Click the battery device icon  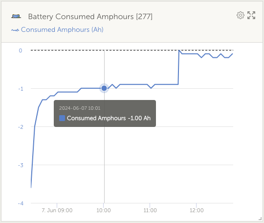point(16,16)
